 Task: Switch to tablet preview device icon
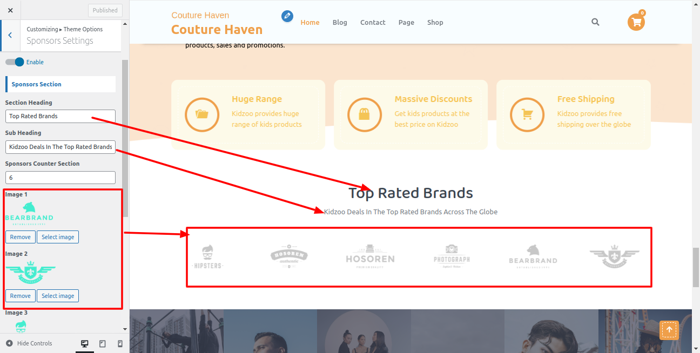click(103, 344)
